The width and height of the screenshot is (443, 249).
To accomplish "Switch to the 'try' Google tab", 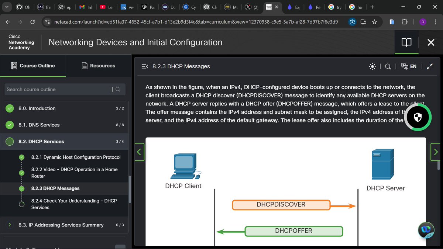I will tap(335, 7).
